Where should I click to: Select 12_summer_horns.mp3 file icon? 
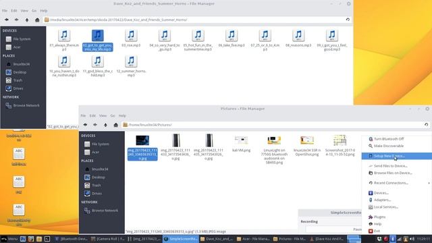(131, 61)
